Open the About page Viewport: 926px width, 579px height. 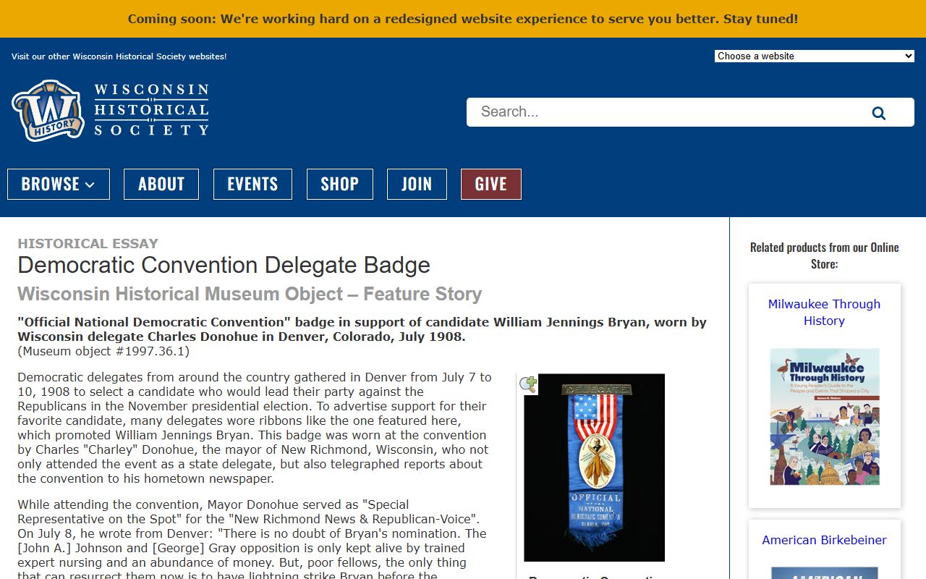161,184
